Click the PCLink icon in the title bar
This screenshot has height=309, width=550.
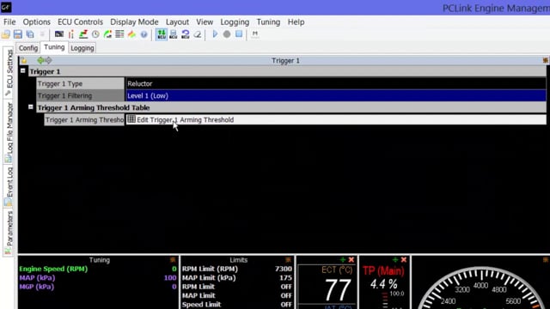coord(6,8)
